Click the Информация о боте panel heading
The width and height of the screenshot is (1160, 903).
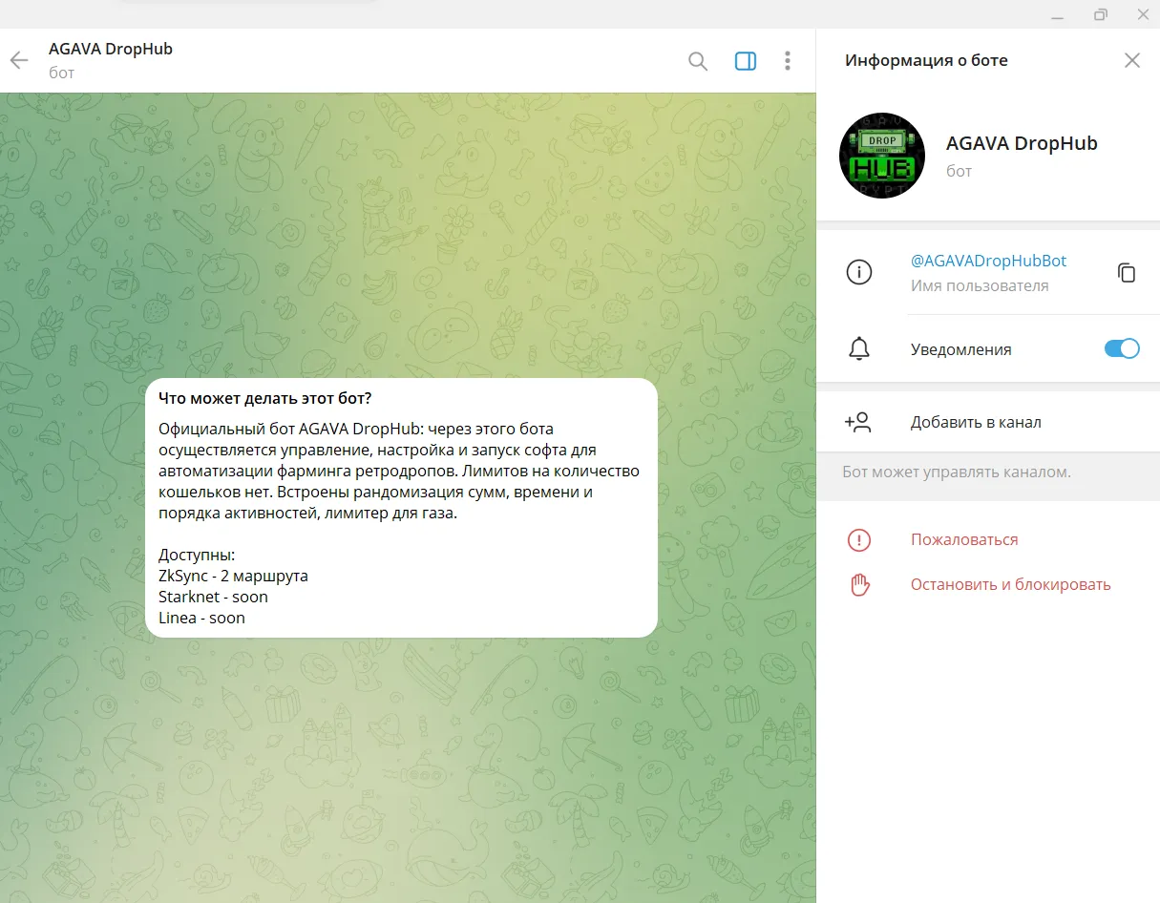(926, 60)
